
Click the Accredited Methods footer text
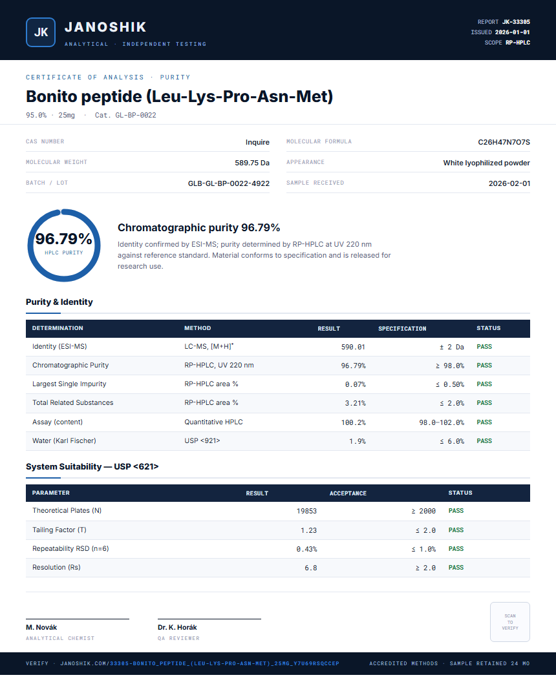(403, 663)
